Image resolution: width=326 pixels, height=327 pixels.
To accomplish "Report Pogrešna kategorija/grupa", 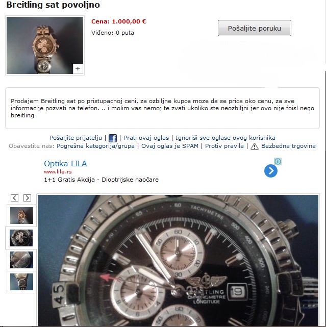I will [95, 146].
